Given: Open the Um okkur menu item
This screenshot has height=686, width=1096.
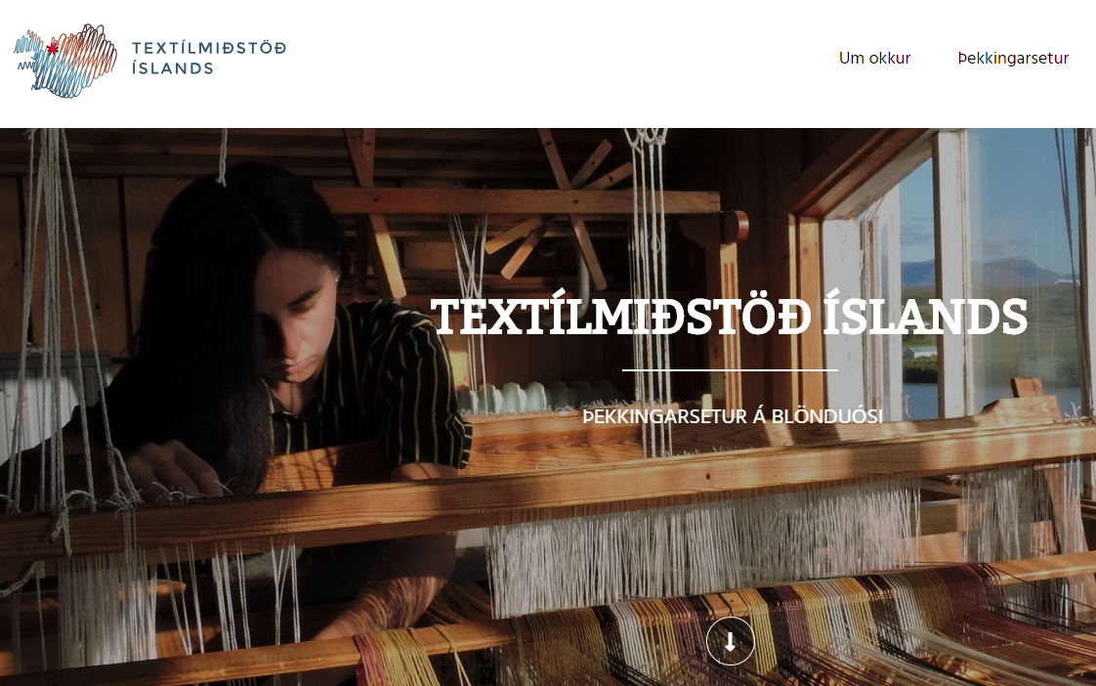Looking at the screenshot, I should [x=874, y=58].
